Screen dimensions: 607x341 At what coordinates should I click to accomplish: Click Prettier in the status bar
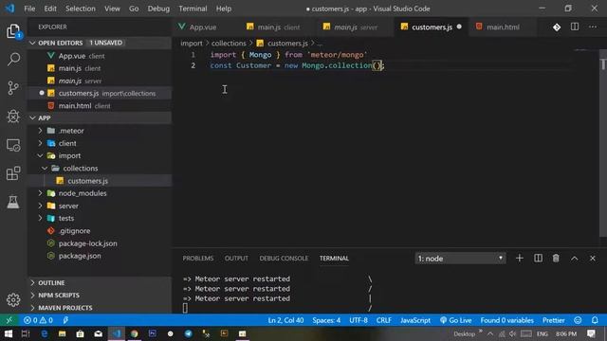pos(553,320)
